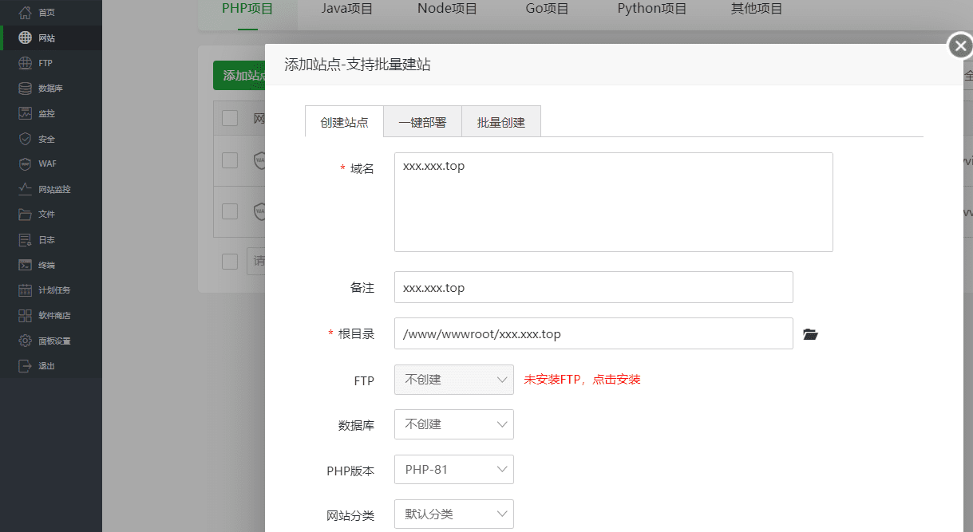
Task: Open the 终端 terminal icon
Action: coord(25,265)
